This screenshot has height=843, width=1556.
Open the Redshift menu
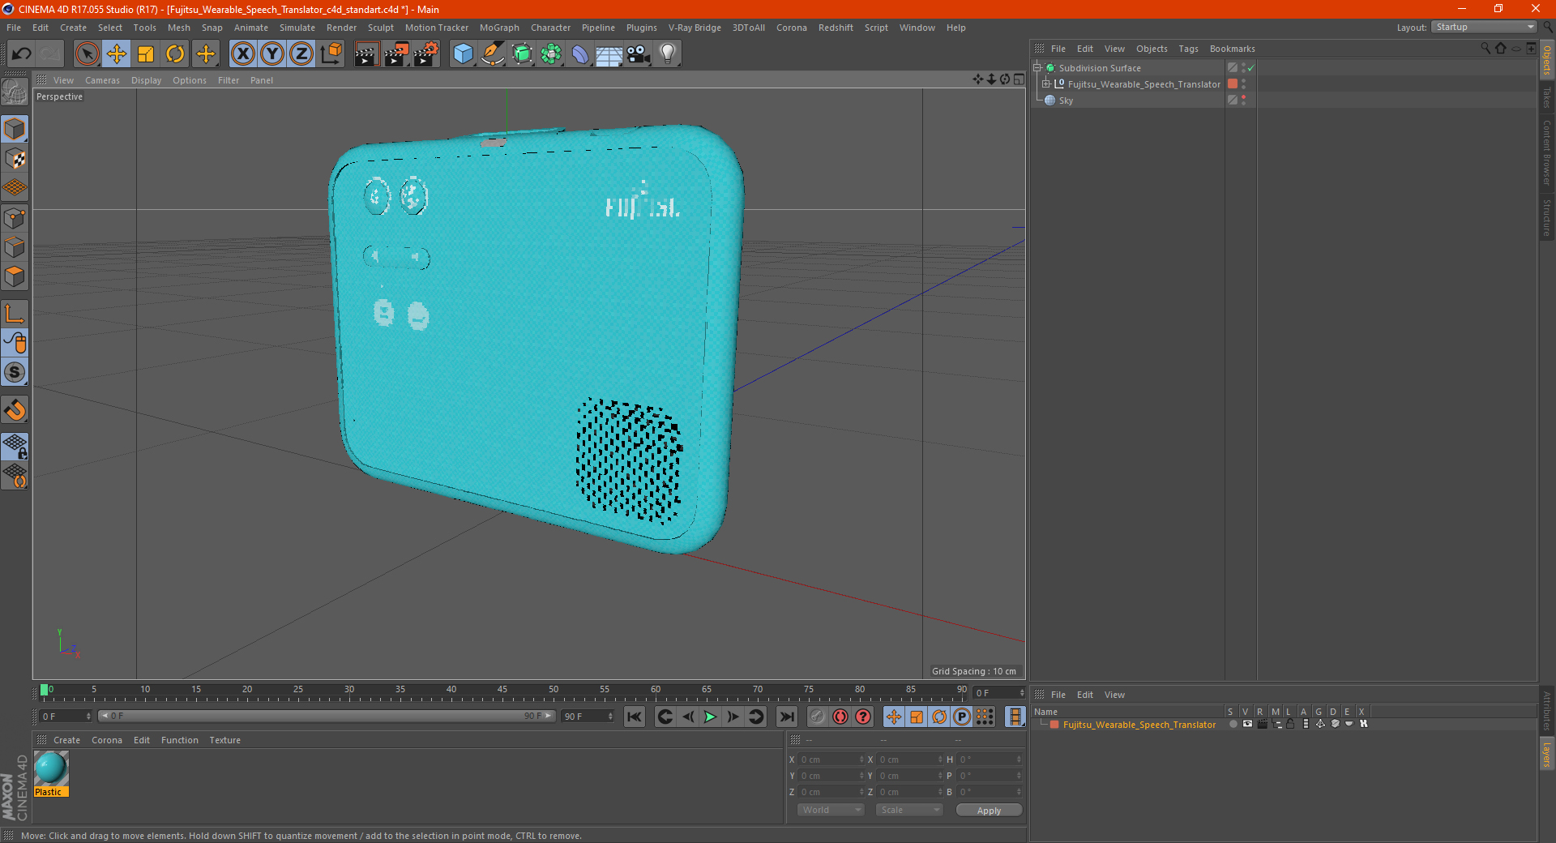coord(836,28)
